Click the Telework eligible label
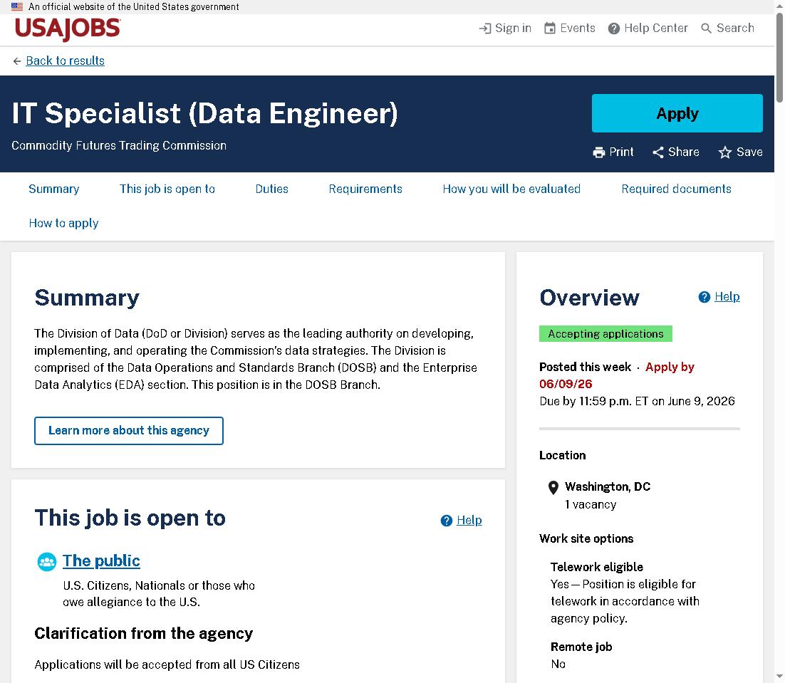The height and width of the screenshot is (683, 785). (x=597, y=567)
